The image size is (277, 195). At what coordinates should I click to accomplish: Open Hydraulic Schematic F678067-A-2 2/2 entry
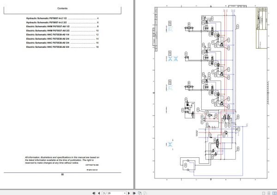pos(62,23)
